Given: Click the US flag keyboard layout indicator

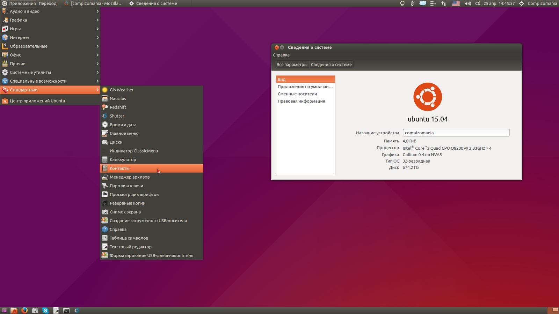Looking at the screenshot, I should point(456,3).
